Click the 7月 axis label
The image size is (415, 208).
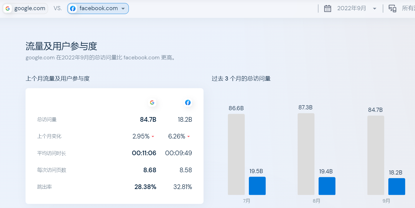[247, 201]
